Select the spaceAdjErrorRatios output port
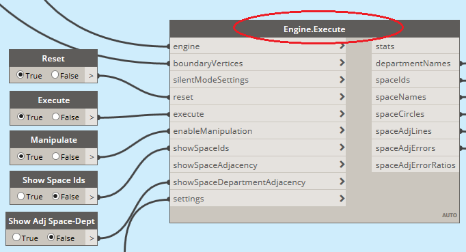This screenshot has width=466, height=252. [415, 165]
